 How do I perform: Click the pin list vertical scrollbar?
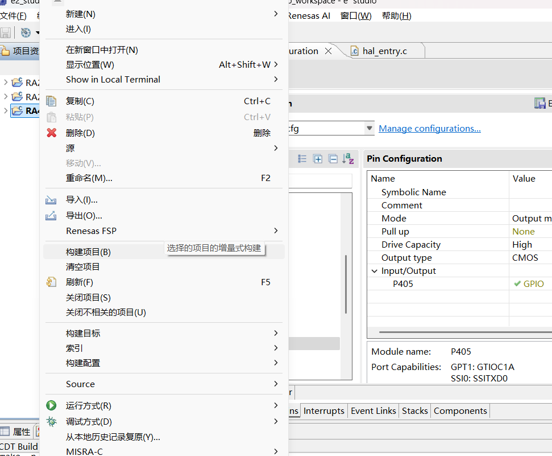tap(346, 284)
